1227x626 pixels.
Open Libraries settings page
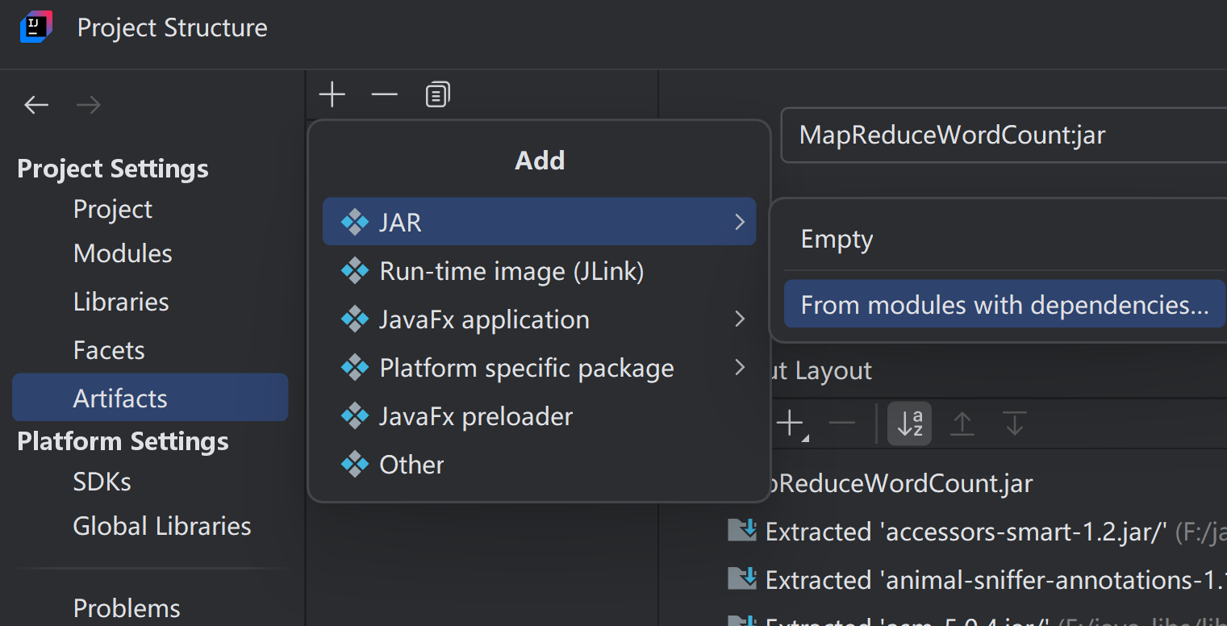tap(121, 302)
